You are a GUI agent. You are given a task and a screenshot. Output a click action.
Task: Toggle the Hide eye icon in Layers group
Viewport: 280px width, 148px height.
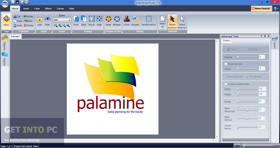click(47, 19)
